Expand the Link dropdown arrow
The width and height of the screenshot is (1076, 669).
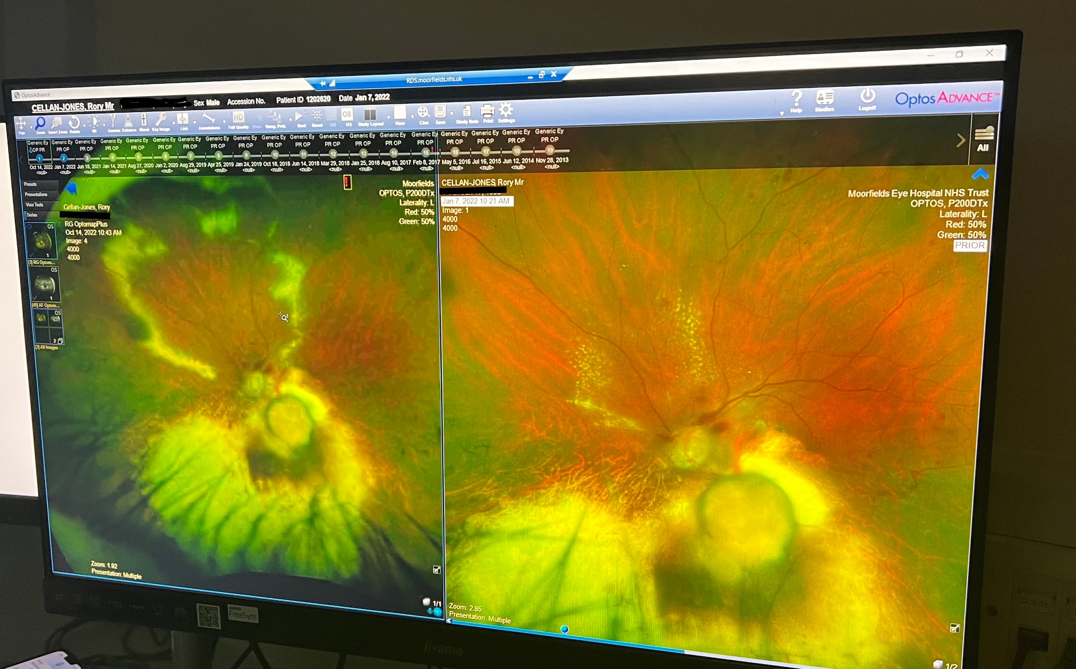pyautogui.click(x=194, y=123)
